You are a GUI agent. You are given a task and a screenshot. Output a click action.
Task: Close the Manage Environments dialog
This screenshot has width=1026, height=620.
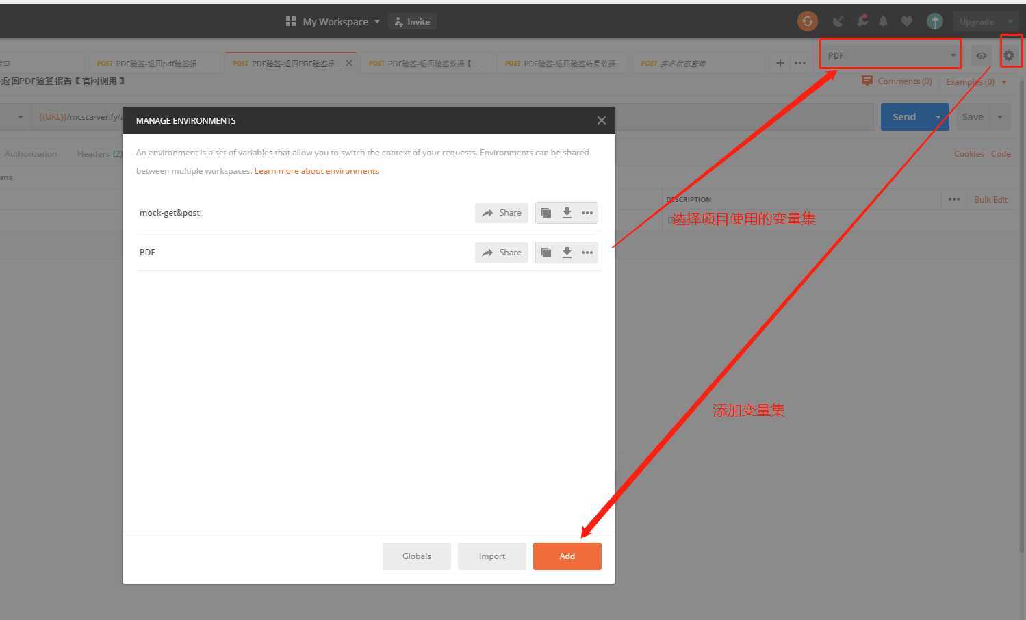tap(601, 120)
